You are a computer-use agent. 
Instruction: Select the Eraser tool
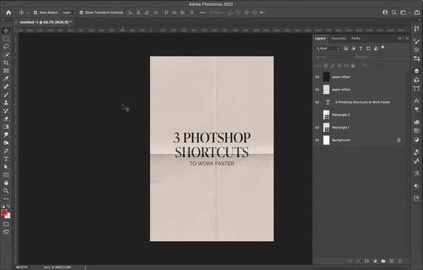click(6, 119)
